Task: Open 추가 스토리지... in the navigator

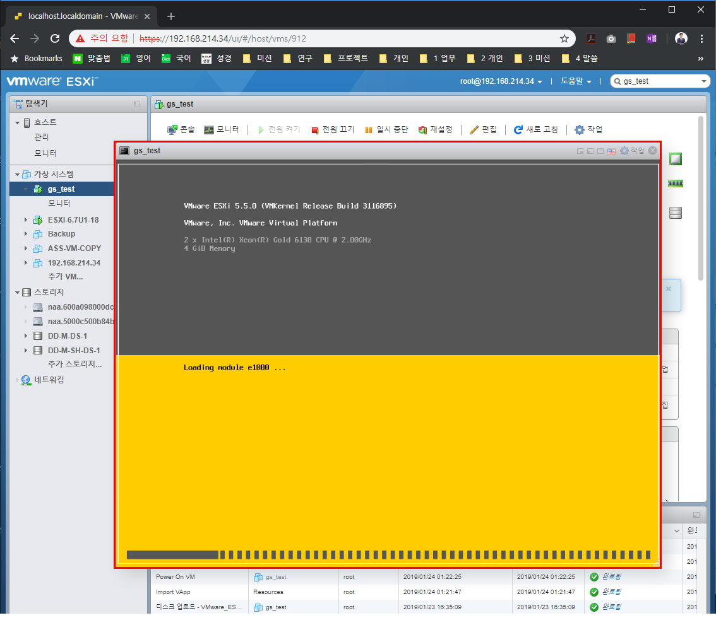Action: [75, 365]
